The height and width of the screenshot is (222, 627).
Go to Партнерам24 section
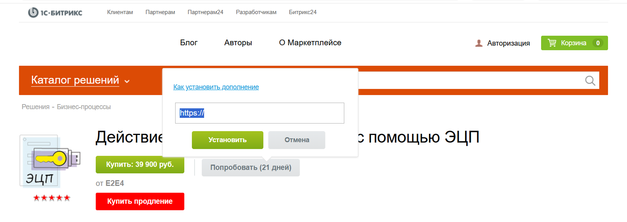(205, 12)
